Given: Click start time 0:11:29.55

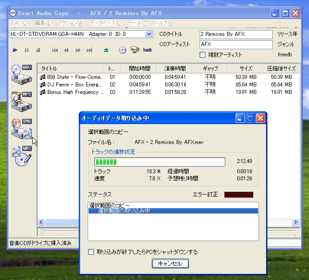Looking at the screenshot, I should coord(140,92).
